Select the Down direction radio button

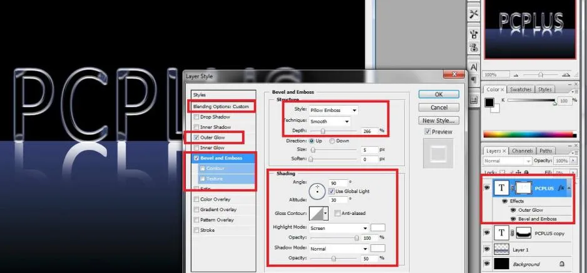coord(332,141)
